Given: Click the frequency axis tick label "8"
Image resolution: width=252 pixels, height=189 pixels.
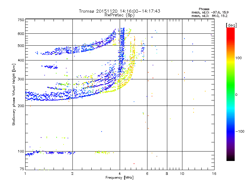Looking at the screenshot, I should pyautogui.click(x=167, y=174).
